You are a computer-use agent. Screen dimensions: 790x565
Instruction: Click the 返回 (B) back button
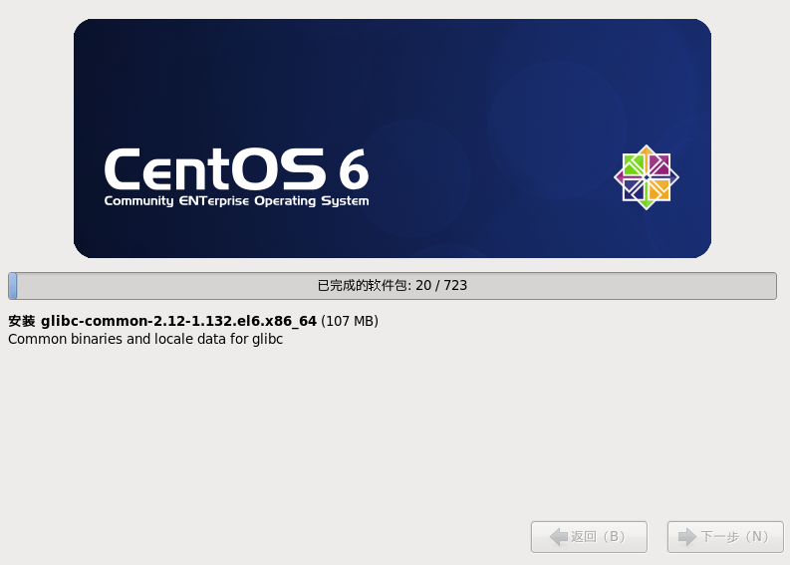coord(589,537)
